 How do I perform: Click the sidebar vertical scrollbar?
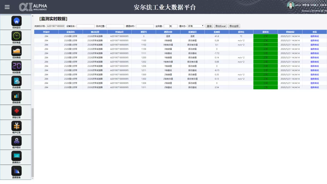pyautogui.click(x=33, y=142)
